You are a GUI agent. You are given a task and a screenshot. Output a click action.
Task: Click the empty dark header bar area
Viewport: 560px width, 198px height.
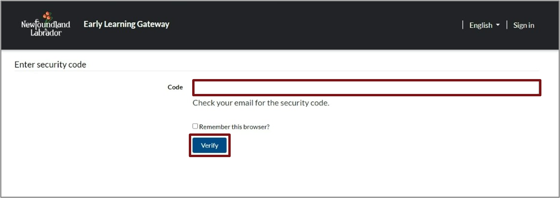(304, 25)
